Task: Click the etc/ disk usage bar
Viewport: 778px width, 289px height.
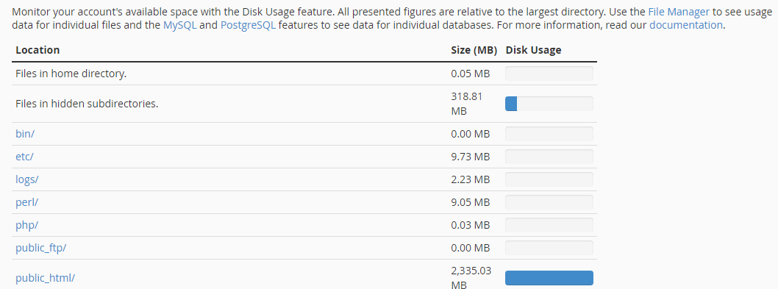Action: (549, 157)
